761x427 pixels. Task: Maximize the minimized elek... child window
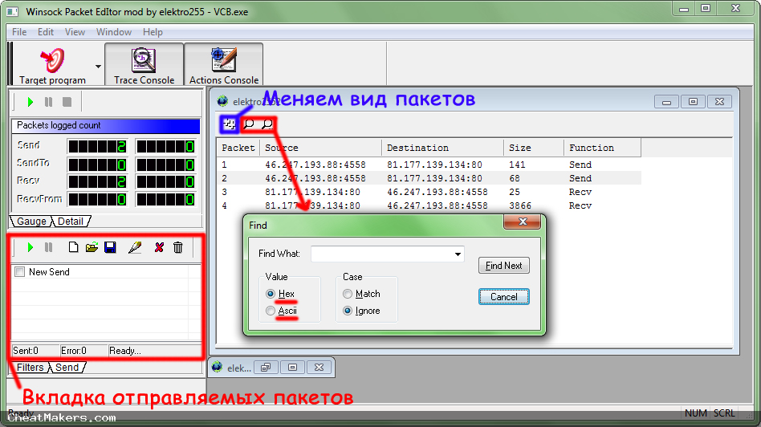(293, 368)
